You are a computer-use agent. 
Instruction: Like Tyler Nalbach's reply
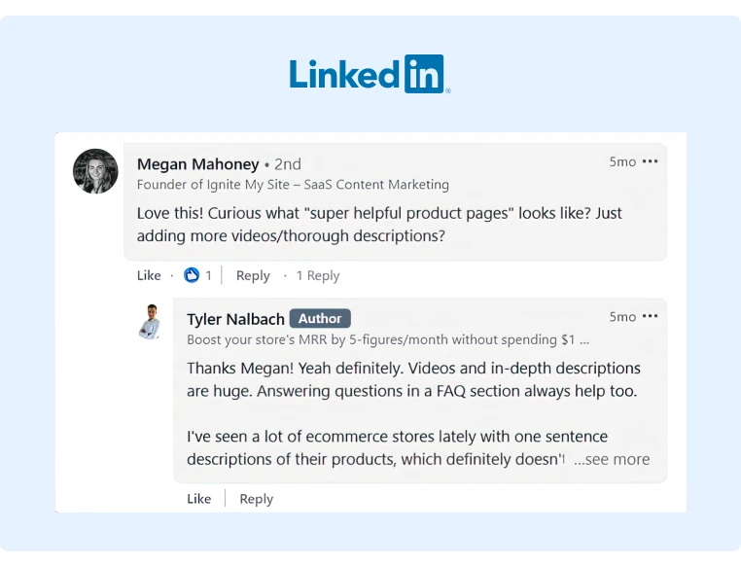click(x=199, y=499)
